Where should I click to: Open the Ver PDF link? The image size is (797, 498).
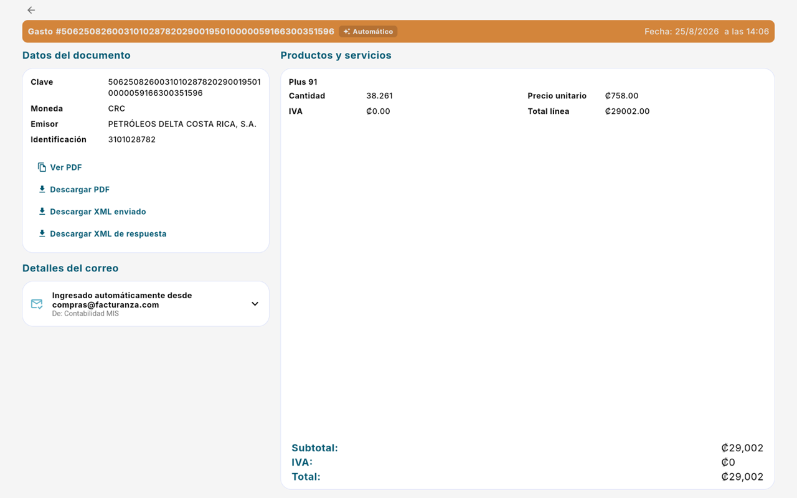60,167
